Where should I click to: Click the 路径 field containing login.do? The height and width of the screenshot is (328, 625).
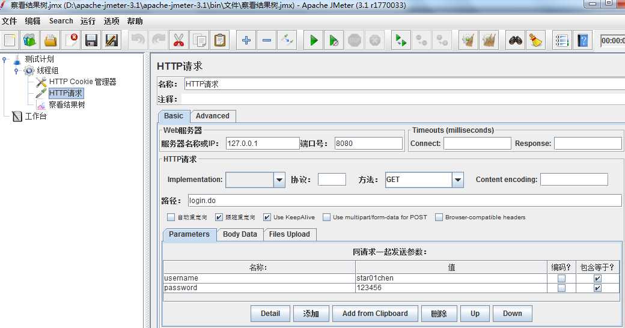coord(404,201)
